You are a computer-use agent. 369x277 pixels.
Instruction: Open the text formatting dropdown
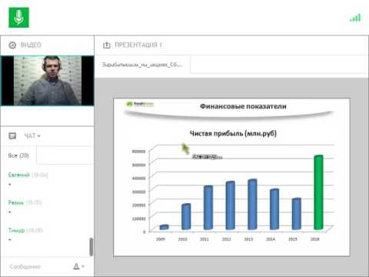83,266
